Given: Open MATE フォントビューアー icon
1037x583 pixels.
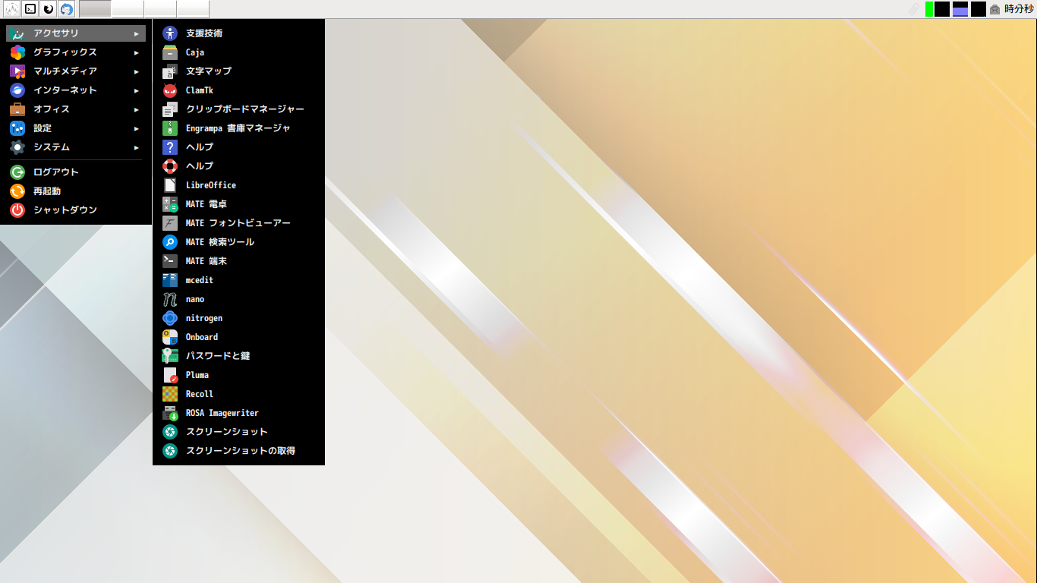Looking at the screenshot, I should (170, 223).
